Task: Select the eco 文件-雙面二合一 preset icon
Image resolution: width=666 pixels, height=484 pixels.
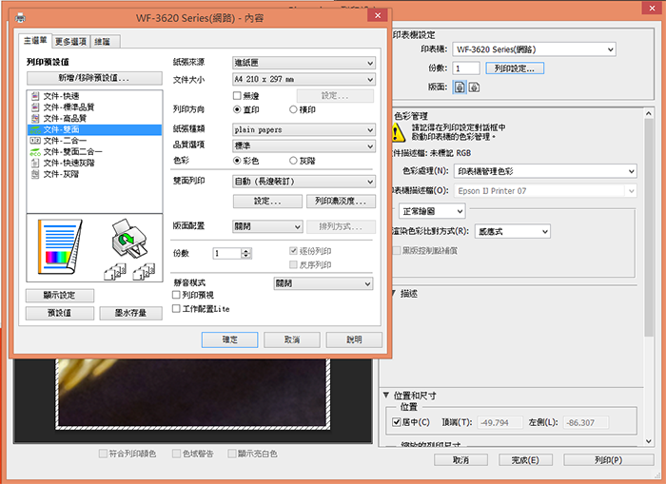Action: [x=35, y=151]
